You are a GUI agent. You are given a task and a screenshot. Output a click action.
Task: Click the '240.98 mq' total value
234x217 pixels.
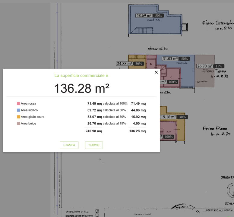click(x=94, y=131)
